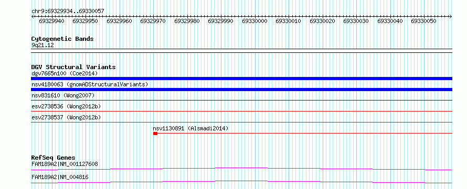
Task: Click the thick blue bar for dgv7665n100
Action: pyautogui.click(x=241, y=79)
